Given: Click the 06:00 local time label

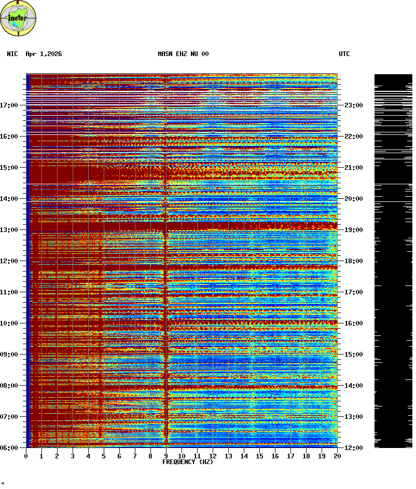Looking at the screenshot, I should tap(9, 448).
